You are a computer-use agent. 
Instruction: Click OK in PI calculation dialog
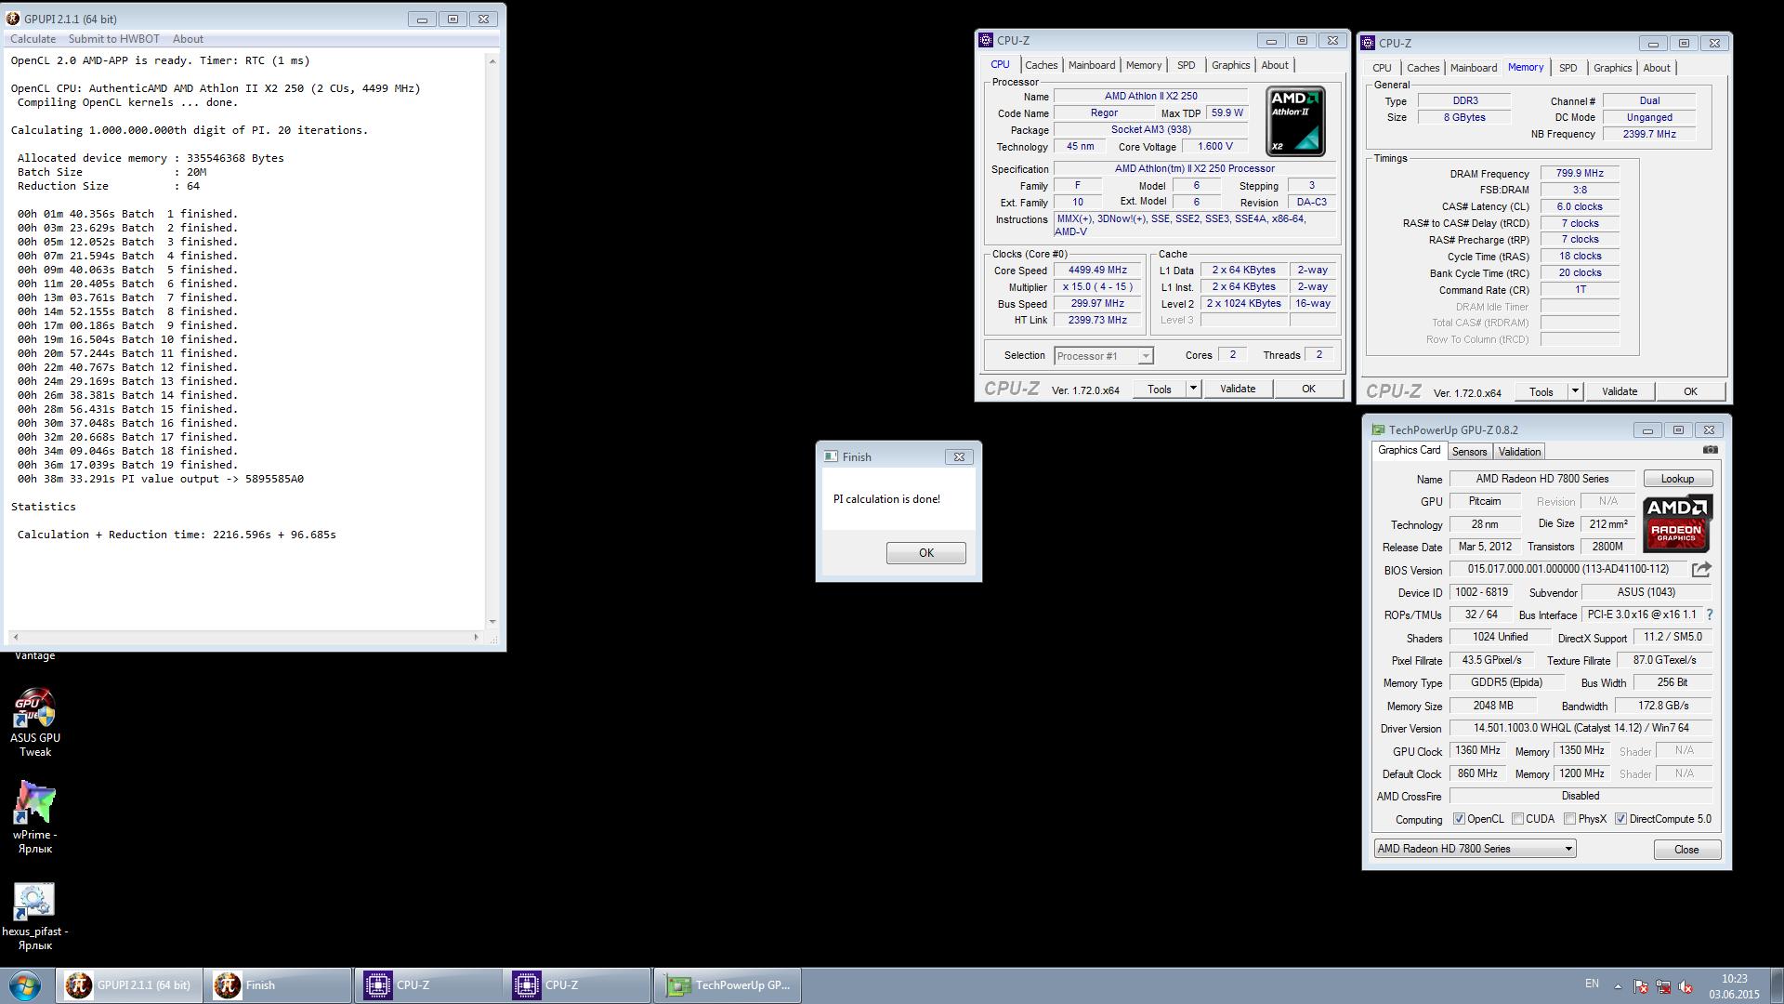(x=925, y=553)
